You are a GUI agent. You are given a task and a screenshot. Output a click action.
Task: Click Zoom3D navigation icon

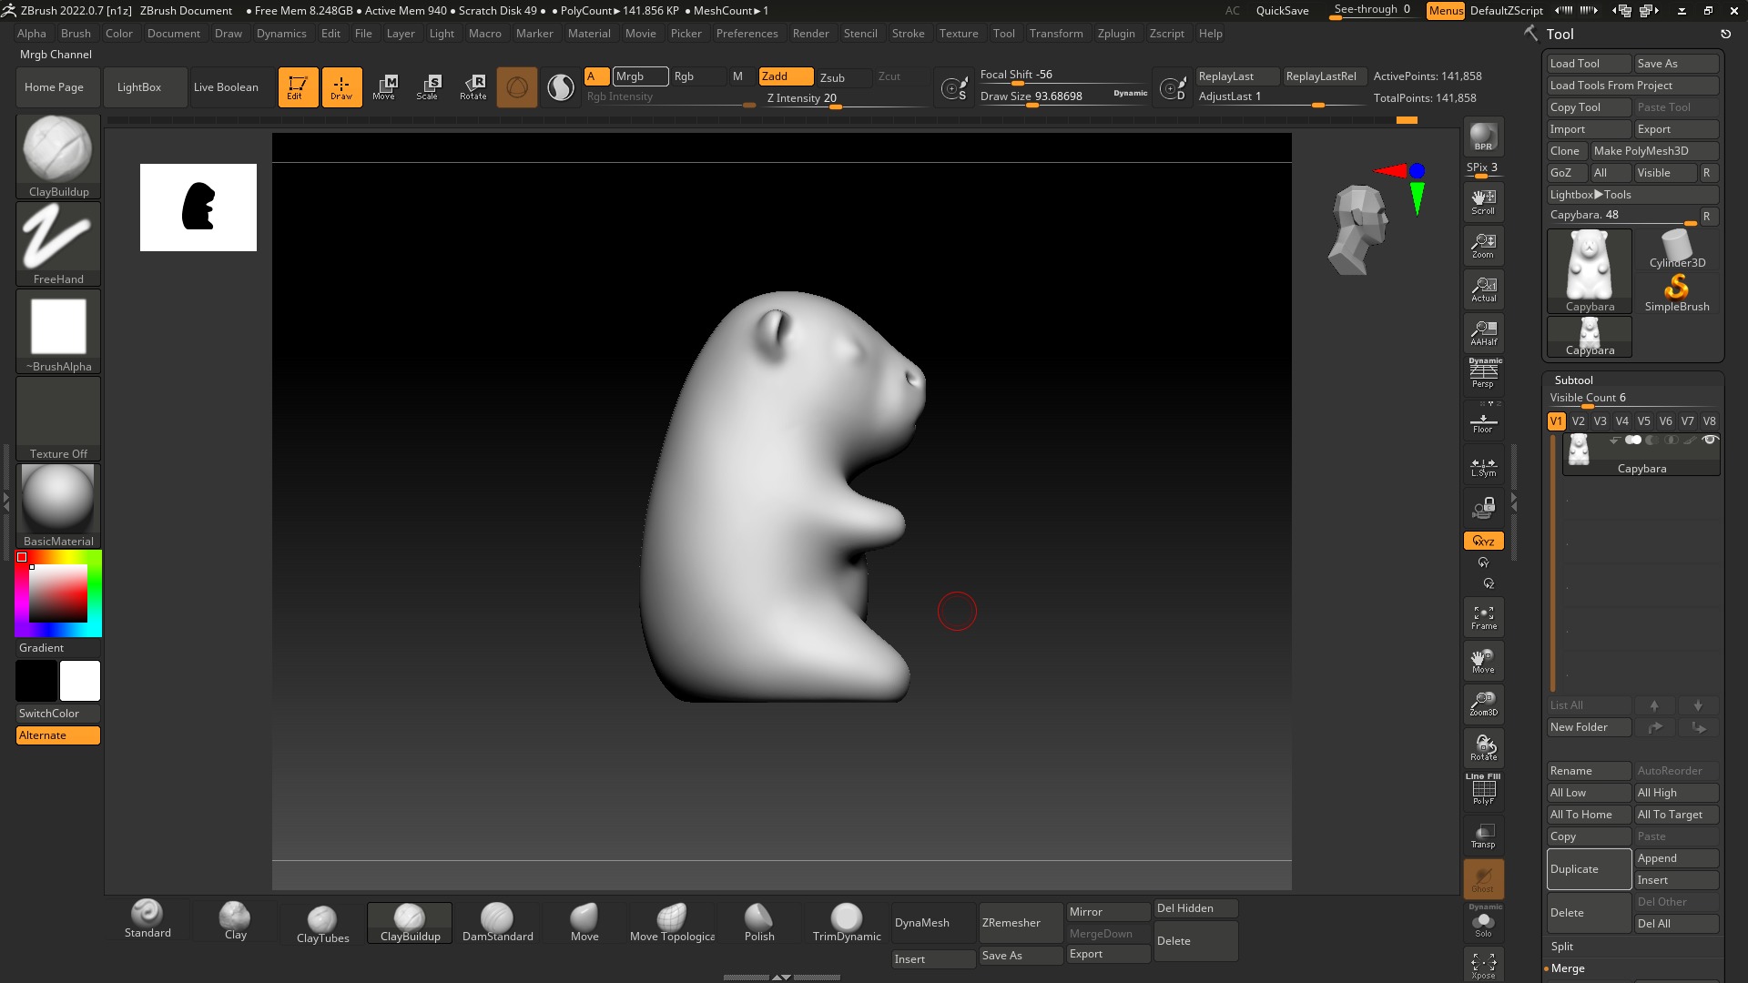click(x=1483, y=704)
